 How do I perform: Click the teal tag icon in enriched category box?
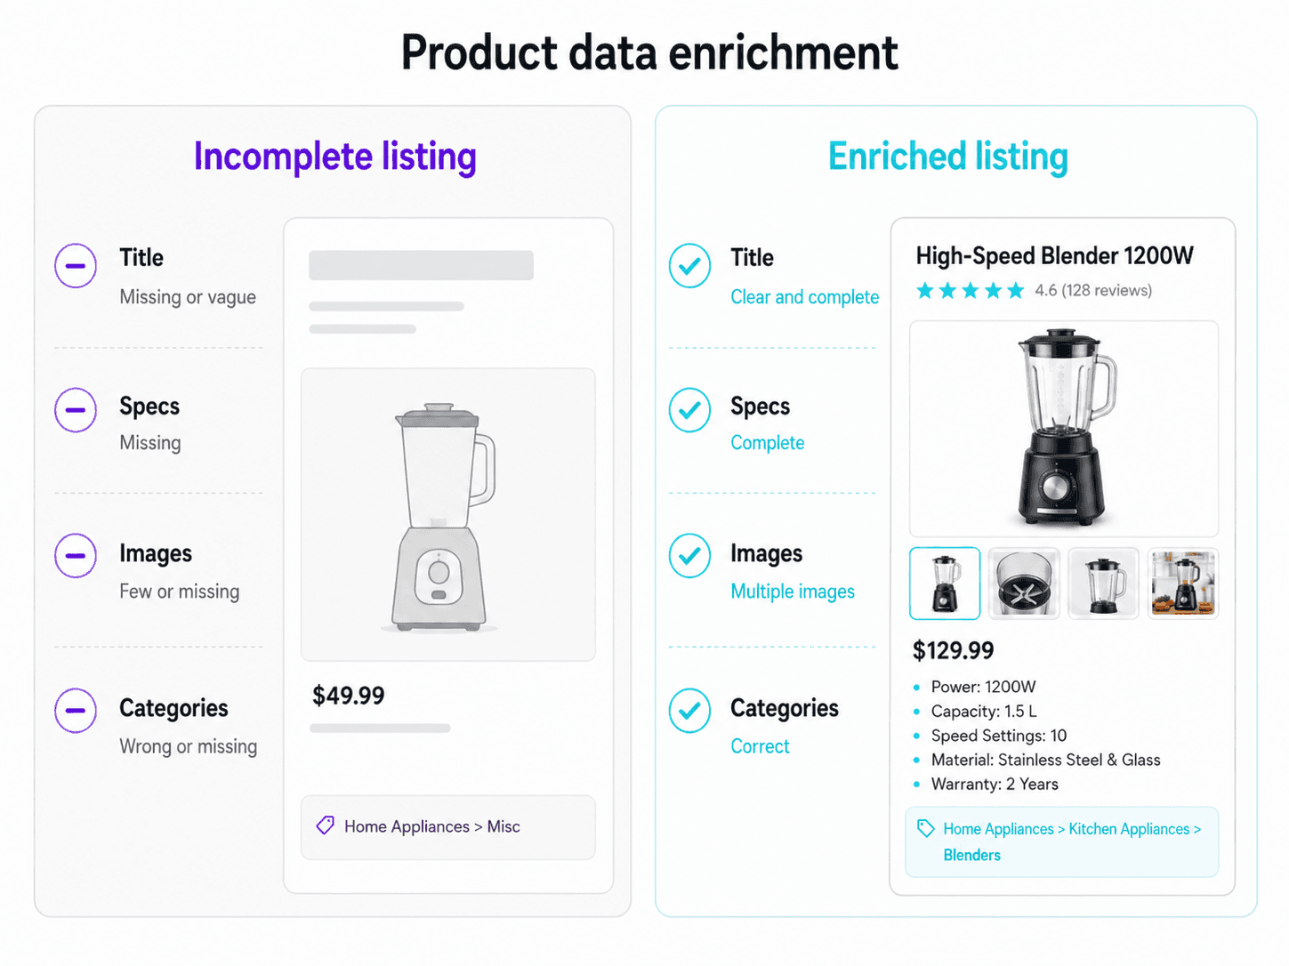click(x=926, y=828)
